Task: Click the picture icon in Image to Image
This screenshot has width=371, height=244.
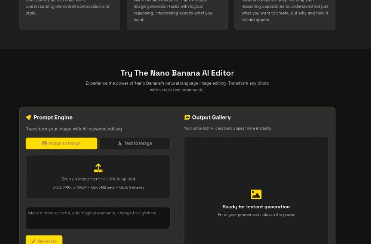Action: tap(44, 144)
